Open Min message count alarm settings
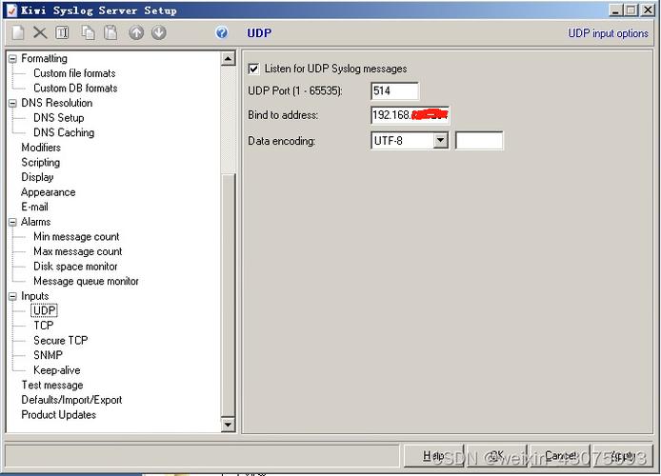 pyautogui.click(x=76, y=237)
